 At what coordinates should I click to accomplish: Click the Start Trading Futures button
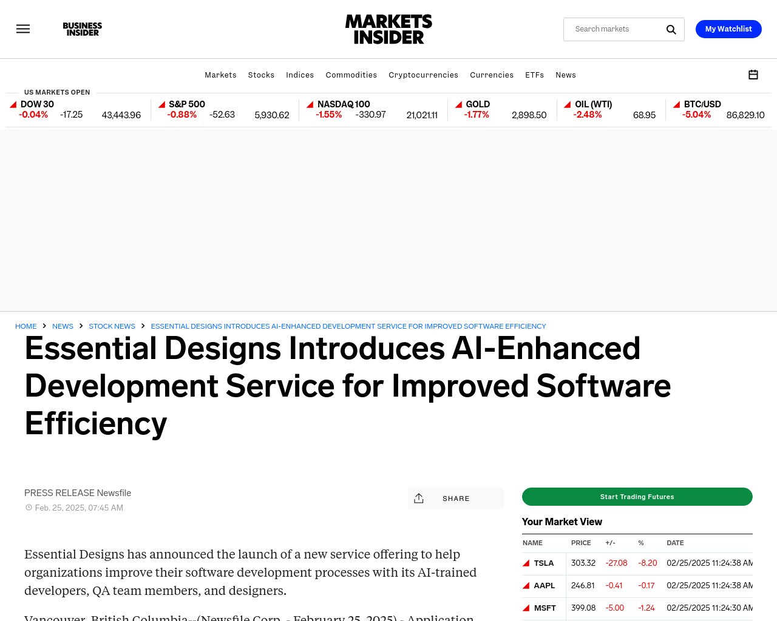[x=637, y=497]
